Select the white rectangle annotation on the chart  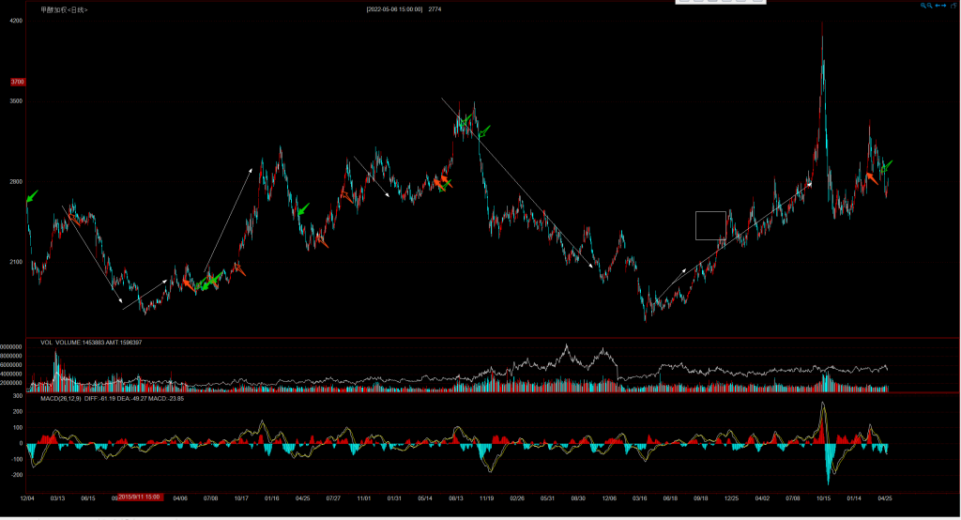click(x=710, y=225)
